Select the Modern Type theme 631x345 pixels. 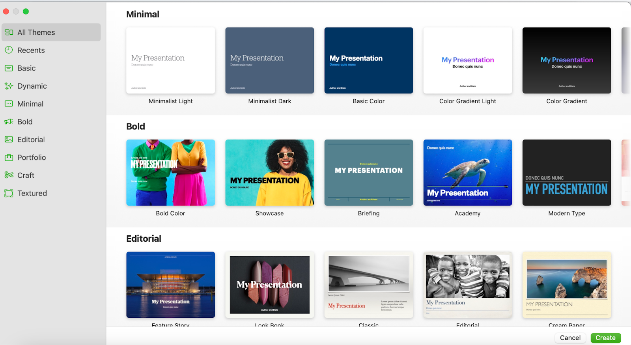point(566,172)
